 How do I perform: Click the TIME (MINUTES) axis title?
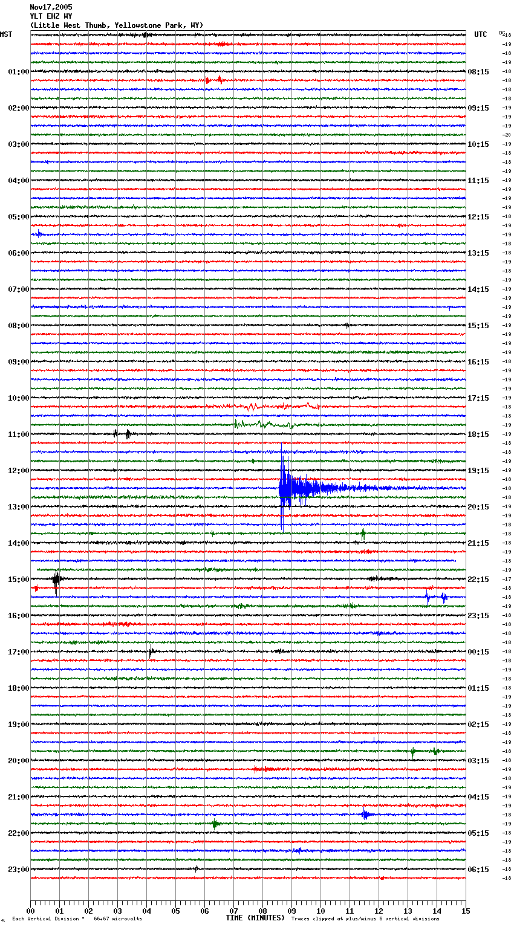pos(255,918)
